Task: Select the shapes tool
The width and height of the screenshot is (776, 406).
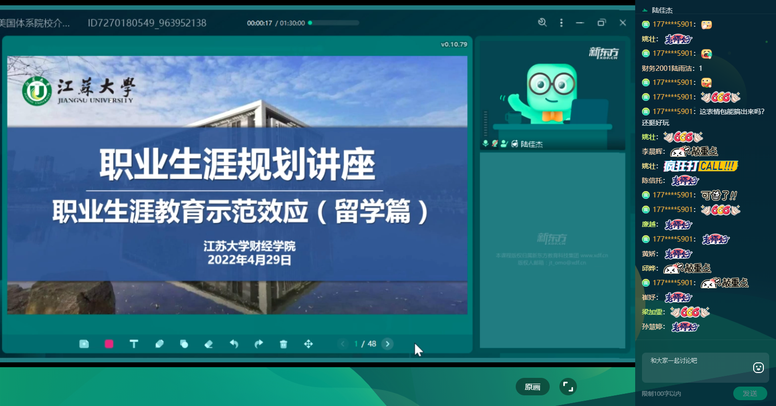Action: pos(184,344)
